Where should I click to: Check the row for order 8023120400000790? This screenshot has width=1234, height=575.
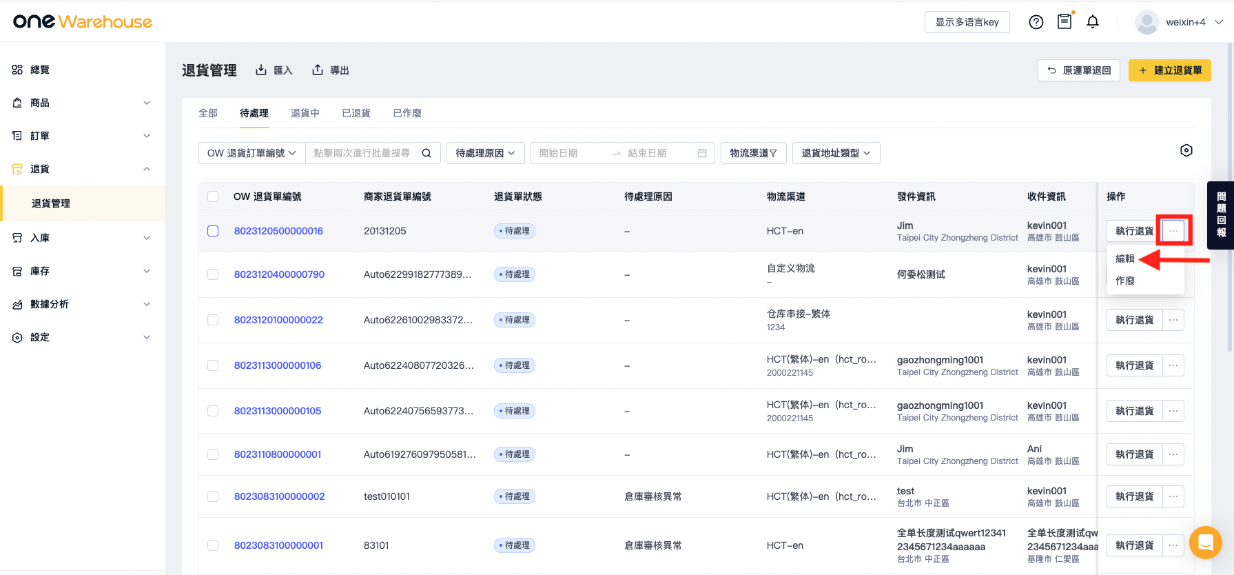click(213, 274)
